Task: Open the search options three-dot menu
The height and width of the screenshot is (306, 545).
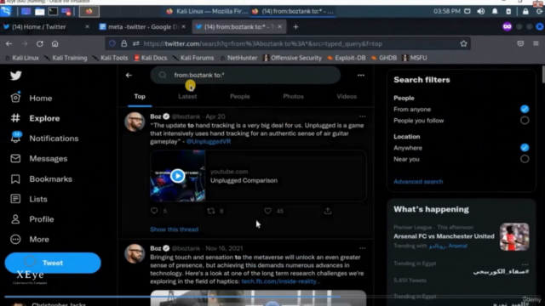Action: point(361,76)
